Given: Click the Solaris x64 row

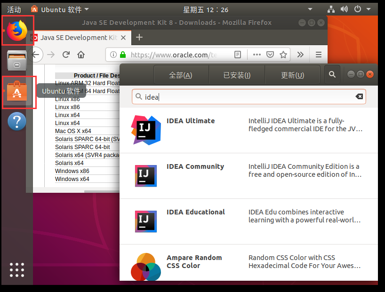Looking at the screenshot, I should [x=87, y=163].
